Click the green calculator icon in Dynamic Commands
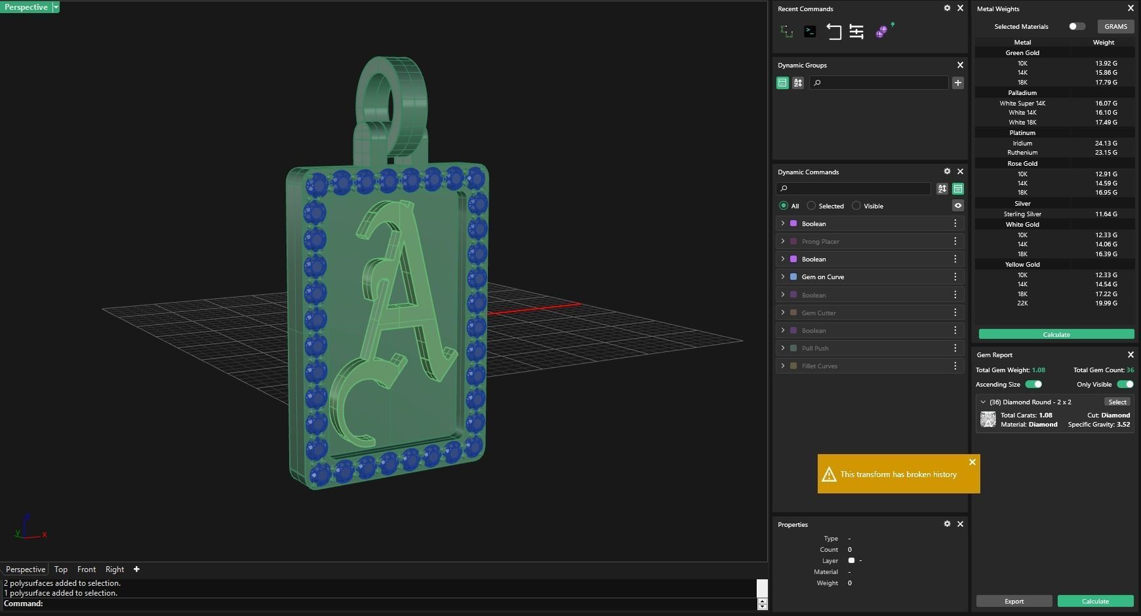This screenshot has width=1141, height=616. click(x=958, y=189)
